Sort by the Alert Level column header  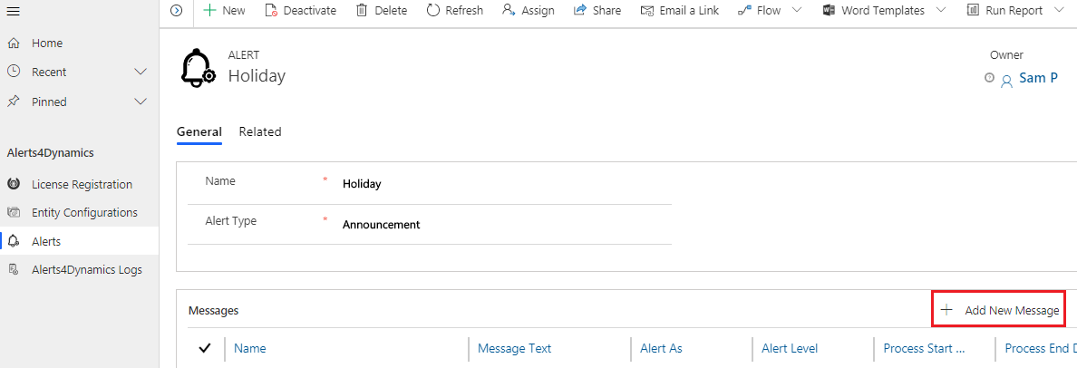(x=790, y=348)
